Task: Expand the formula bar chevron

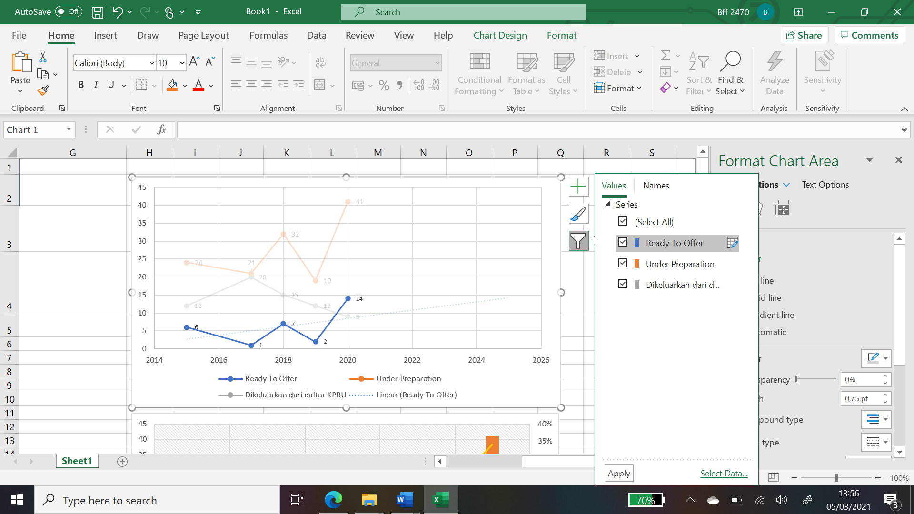Action: pyautogui.click(x=904, y=130)
